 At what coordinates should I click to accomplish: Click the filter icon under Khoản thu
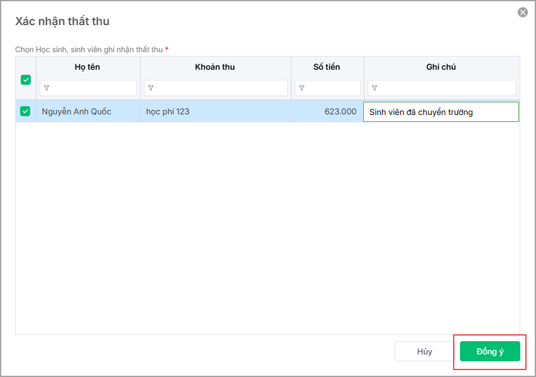(151, 88)
